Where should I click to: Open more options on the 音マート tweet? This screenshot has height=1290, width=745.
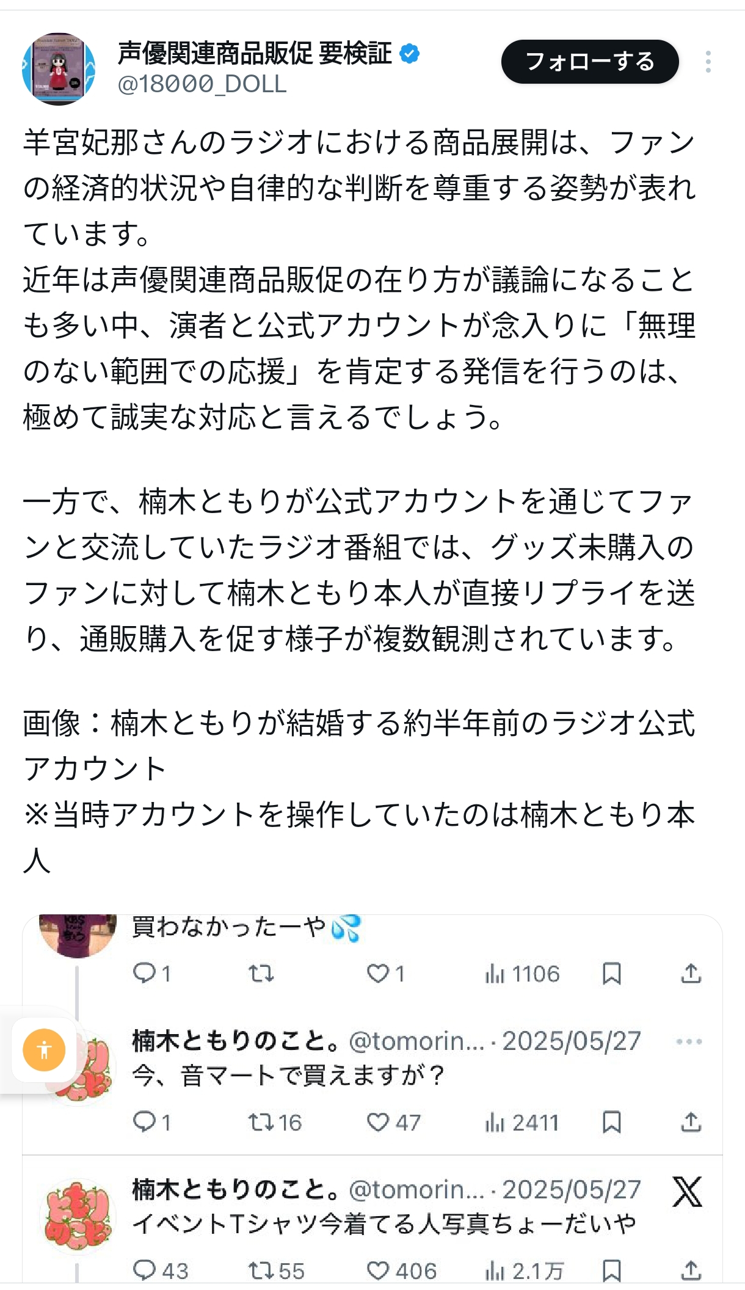[689, 1041]
